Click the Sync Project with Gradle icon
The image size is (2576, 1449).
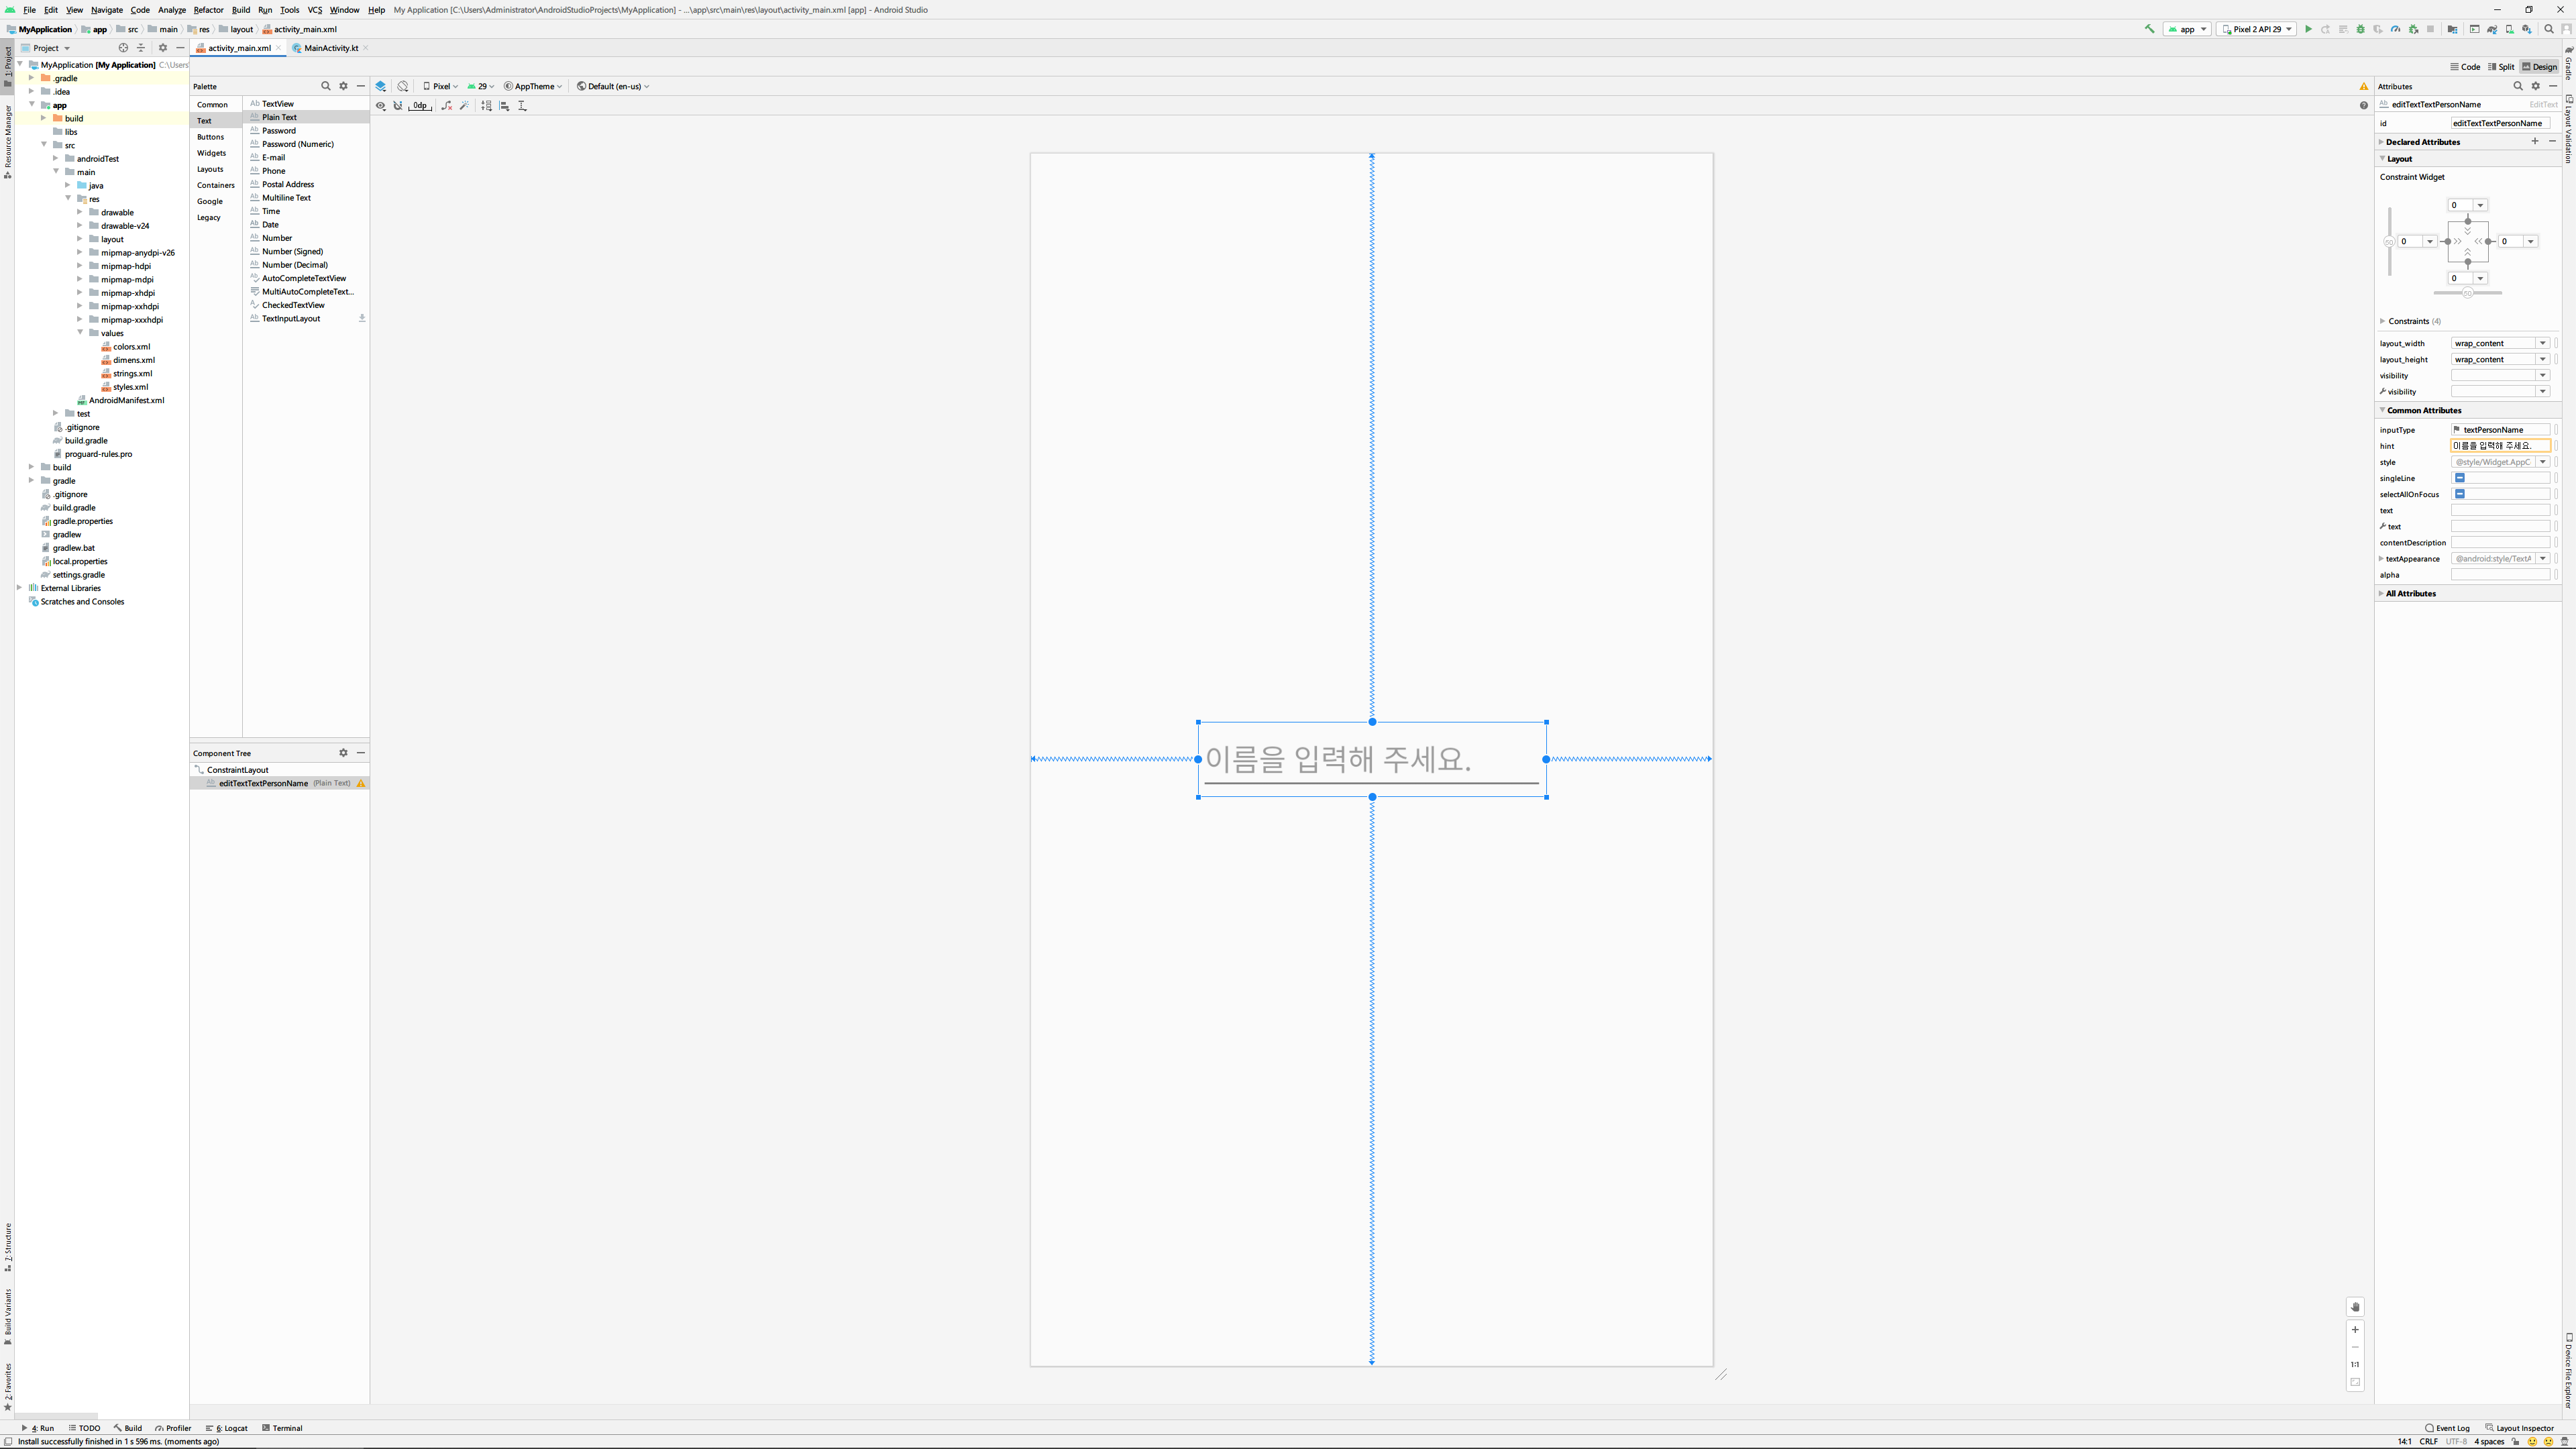(x=2492, y=29)
